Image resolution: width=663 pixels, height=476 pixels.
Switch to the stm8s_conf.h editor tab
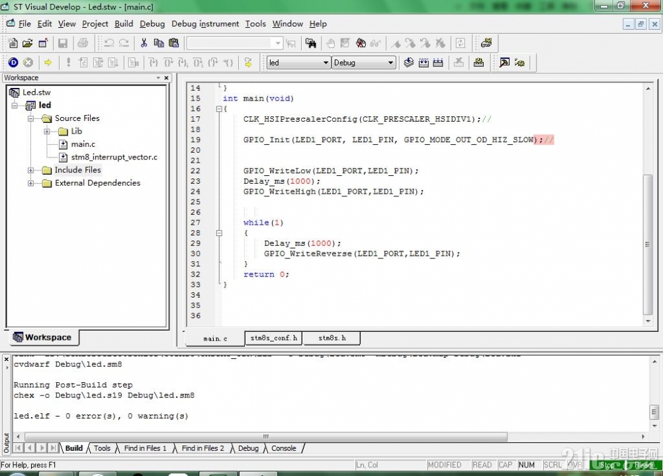273,338
